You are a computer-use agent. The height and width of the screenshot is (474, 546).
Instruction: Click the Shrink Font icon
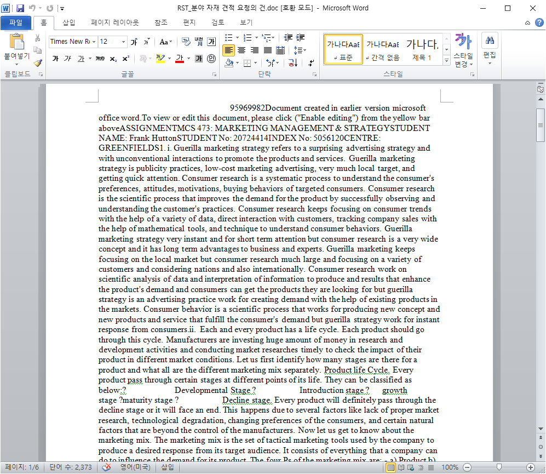[x=147, y=42]
